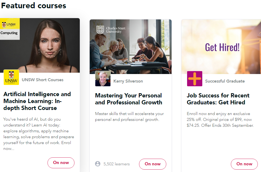
Task: Click Kerry Silverson's profile avatar
Action: (103, 79)
